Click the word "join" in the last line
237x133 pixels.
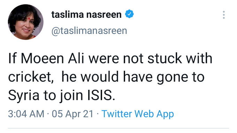click(71, 96)
